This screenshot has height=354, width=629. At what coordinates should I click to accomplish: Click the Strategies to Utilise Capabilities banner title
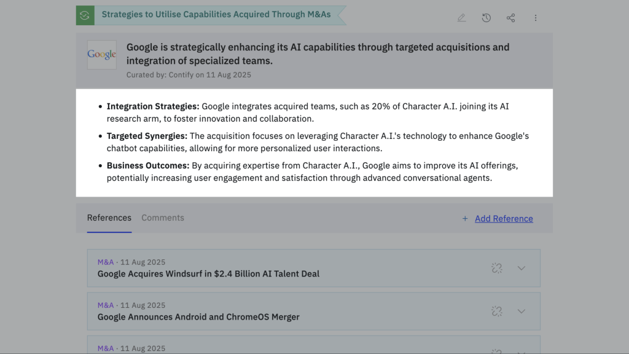point(216,14)
